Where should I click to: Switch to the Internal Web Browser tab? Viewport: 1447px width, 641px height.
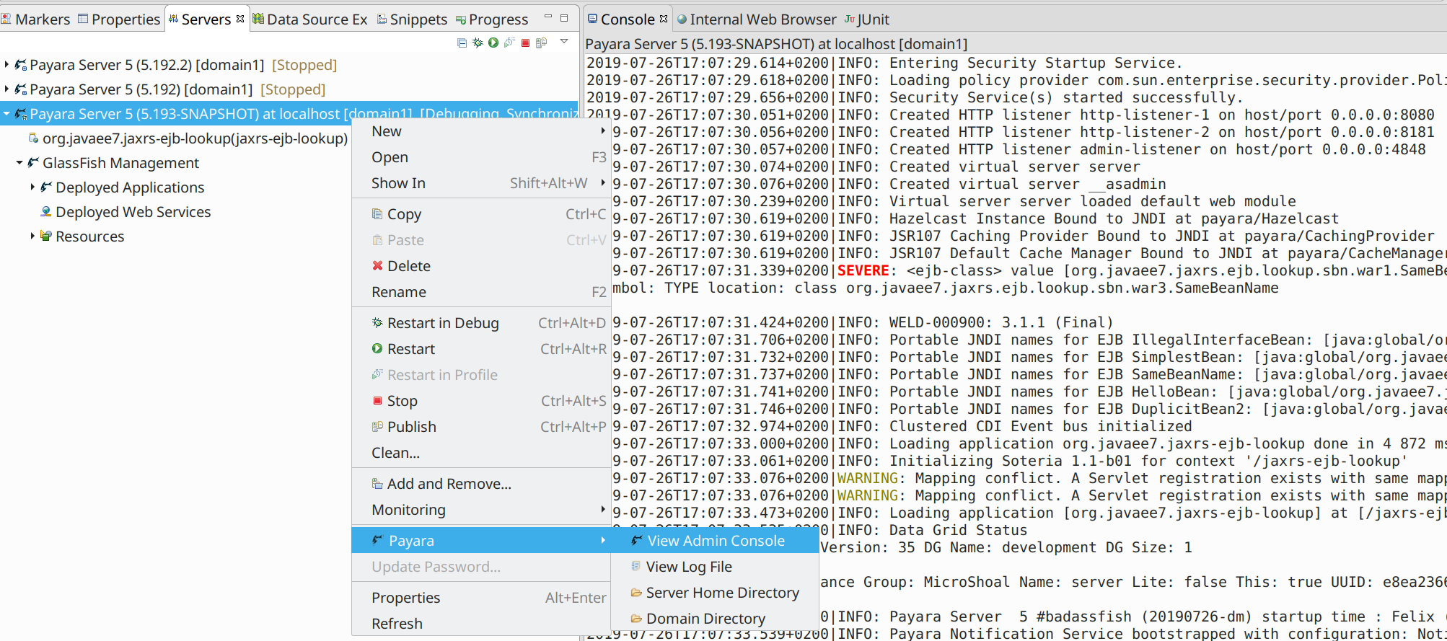coord(762,19)
